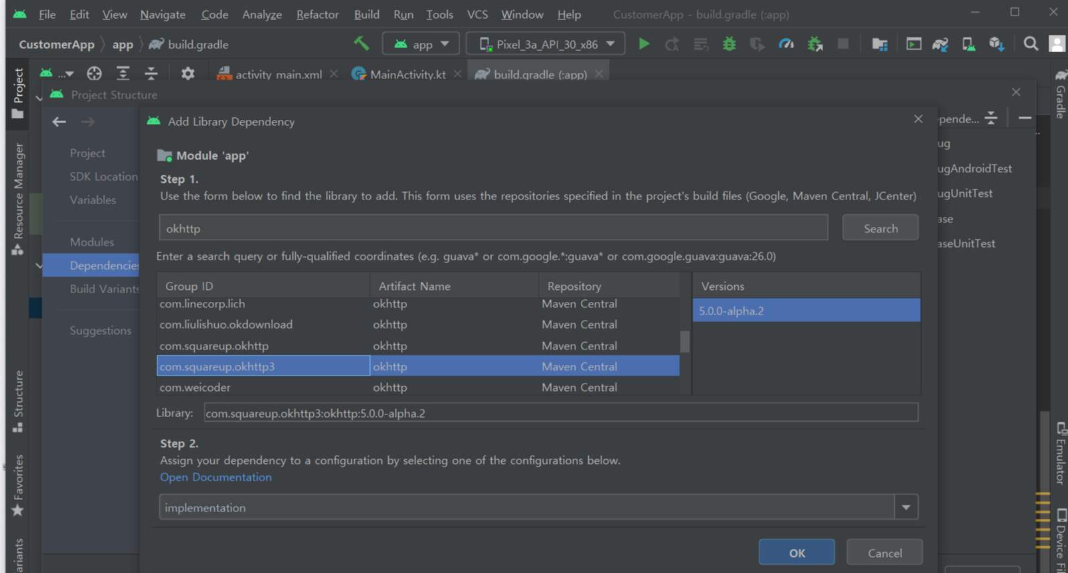This screenshot has height=573, width=1068.
Task: Open the Emulator side panel
Action: [1060, 453]
